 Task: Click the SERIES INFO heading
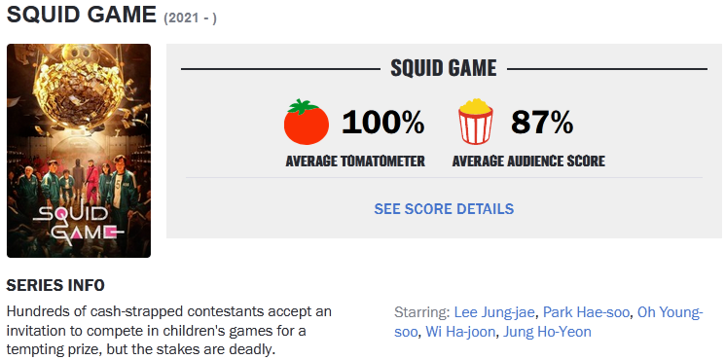(55, 285)
